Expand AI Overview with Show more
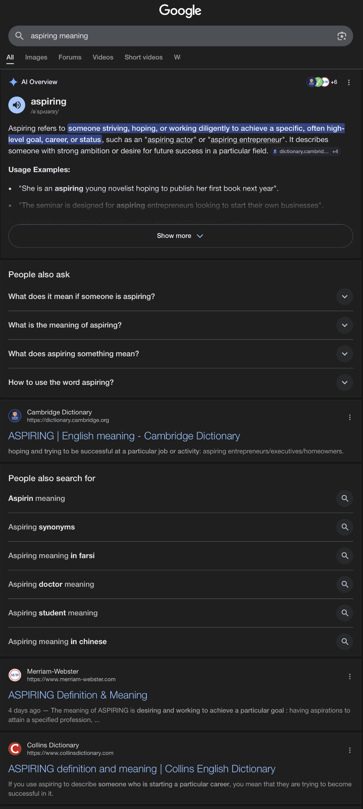 coord(181,236)
